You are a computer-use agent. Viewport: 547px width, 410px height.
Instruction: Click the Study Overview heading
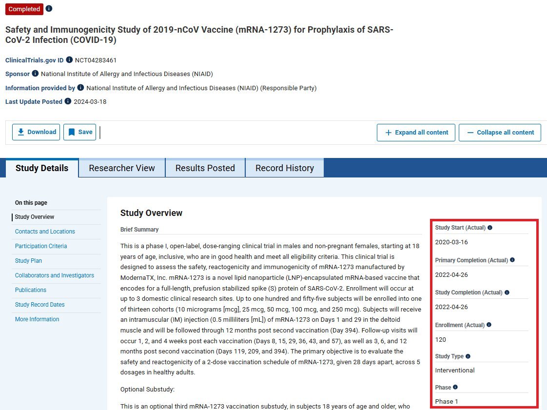coord(152,213)
